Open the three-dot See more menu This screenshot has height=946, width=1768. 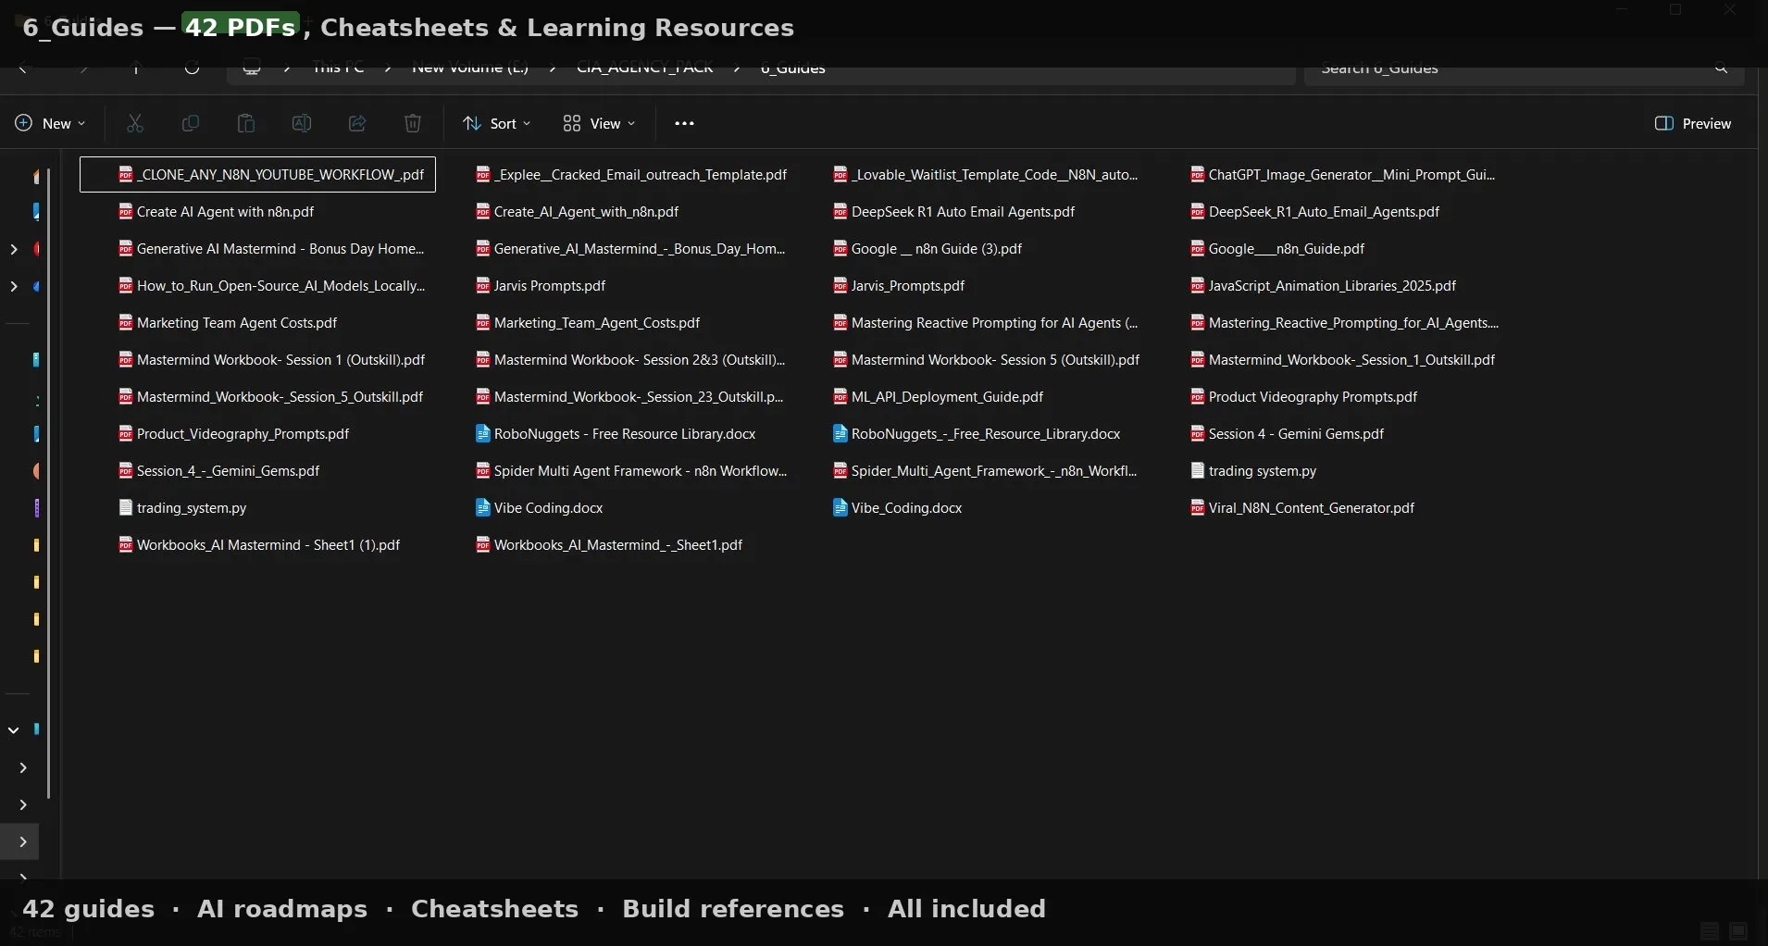684,123
